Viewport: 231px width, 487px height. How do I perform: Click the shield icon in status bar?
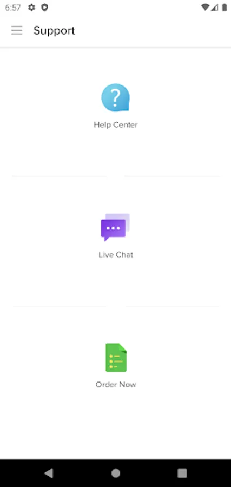(x=45, y=8)
